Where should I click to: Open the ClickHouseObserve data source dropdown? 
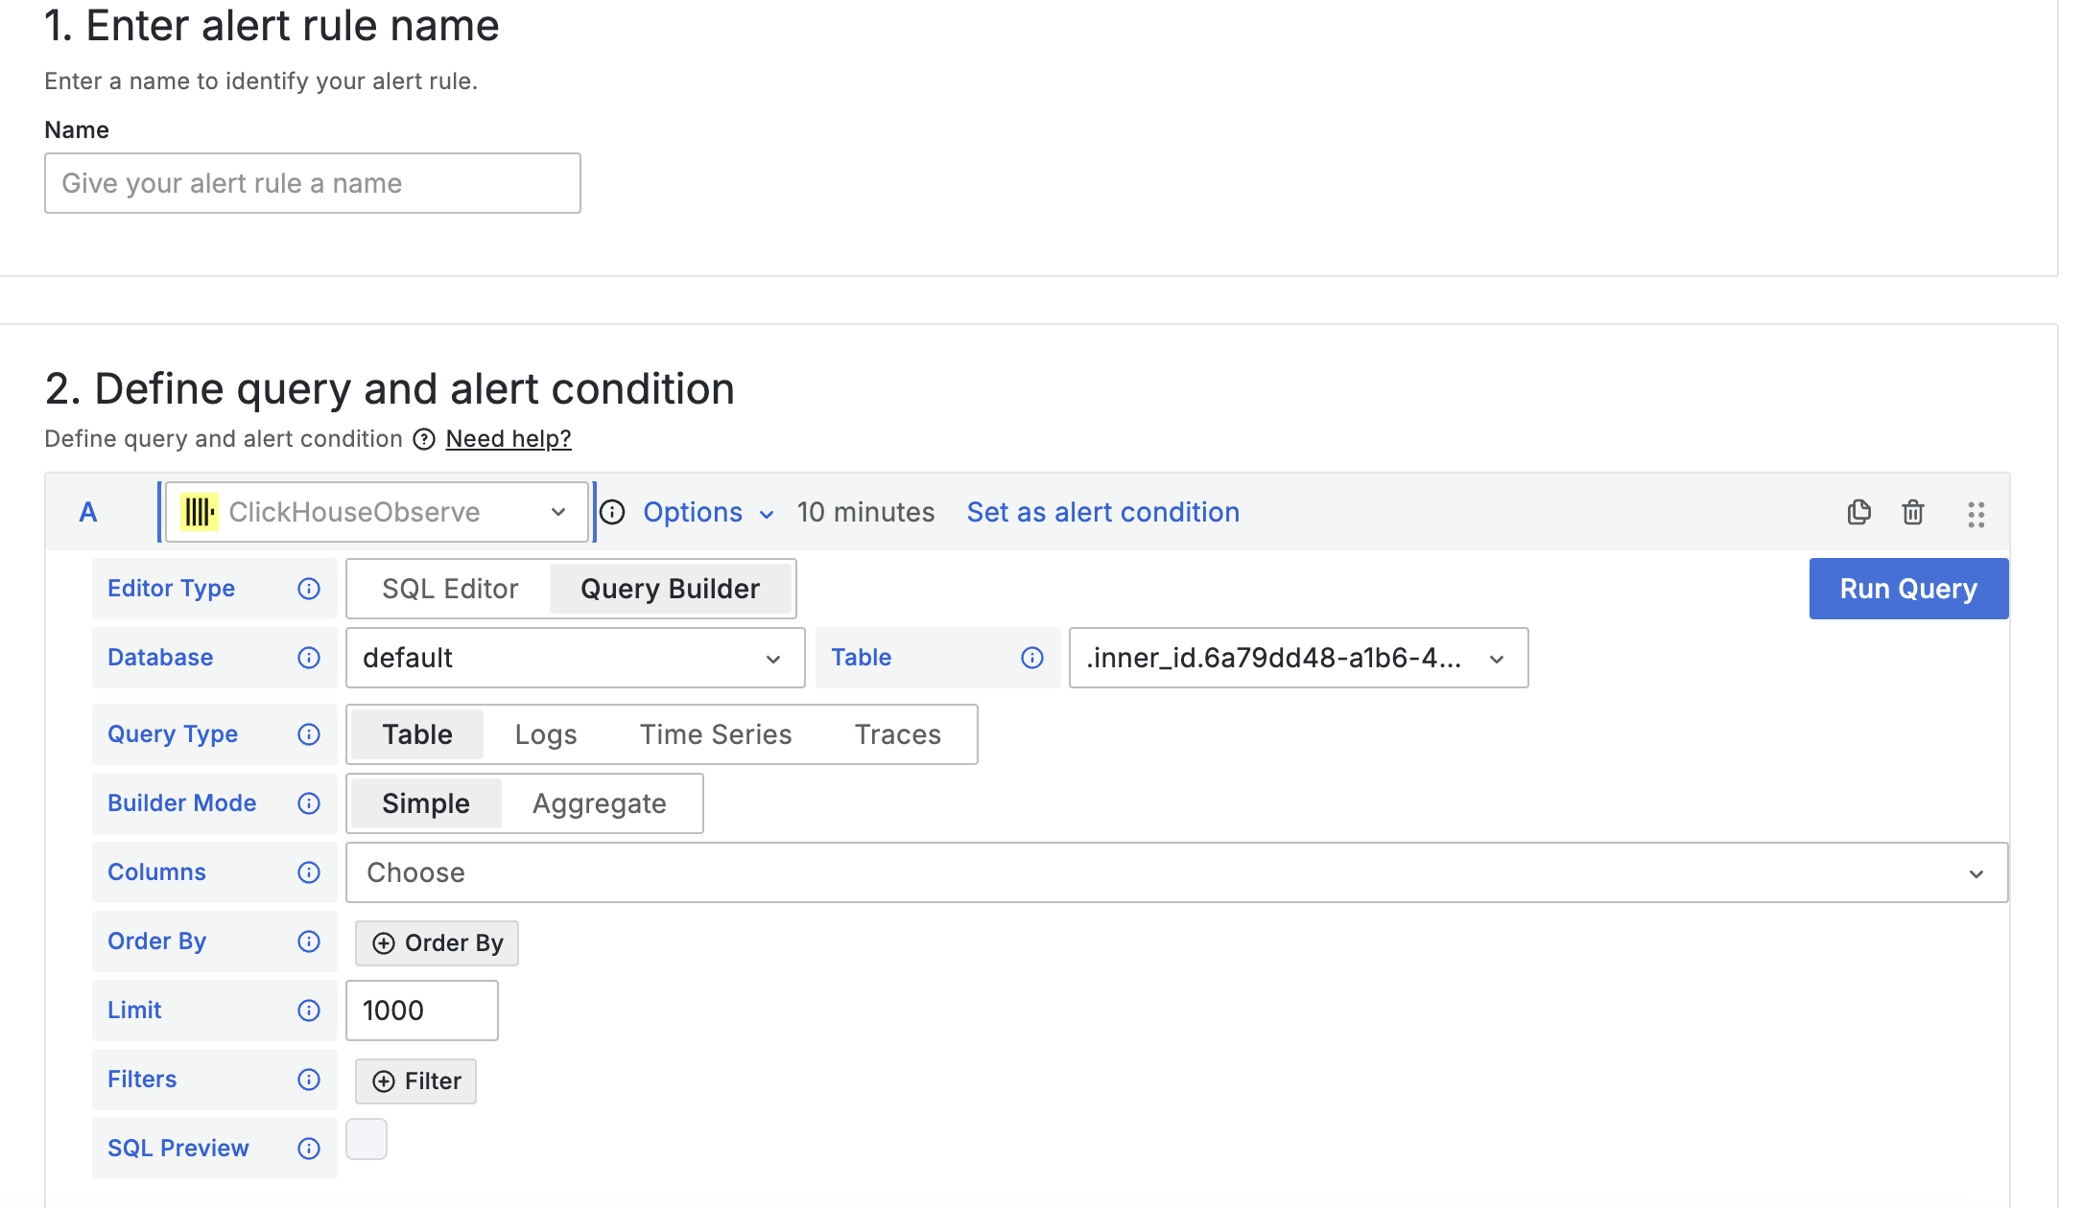click(x=376, y=512)
